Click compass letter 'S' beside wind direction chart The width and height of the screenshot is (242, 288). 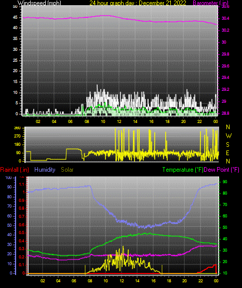pos(227,145)
